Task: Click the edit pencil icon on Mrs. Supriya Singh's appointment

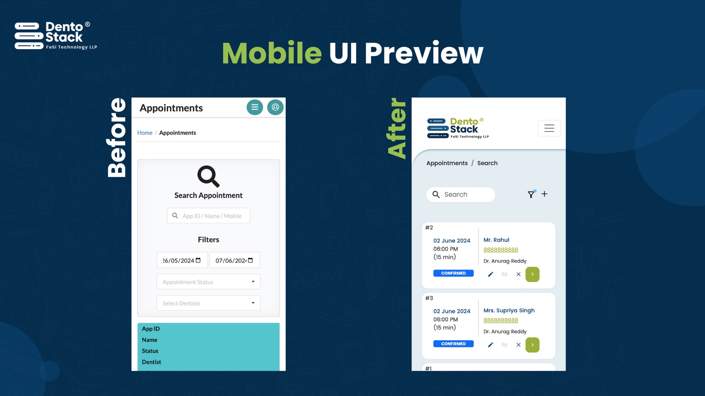Action: [490, 344]
